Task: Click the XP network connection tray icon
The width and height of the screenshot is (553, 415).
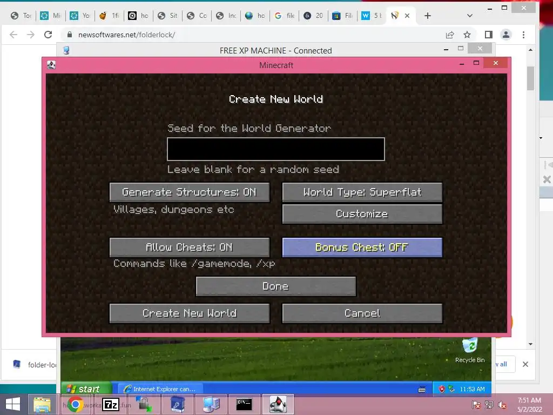Action: pos(451,389)
